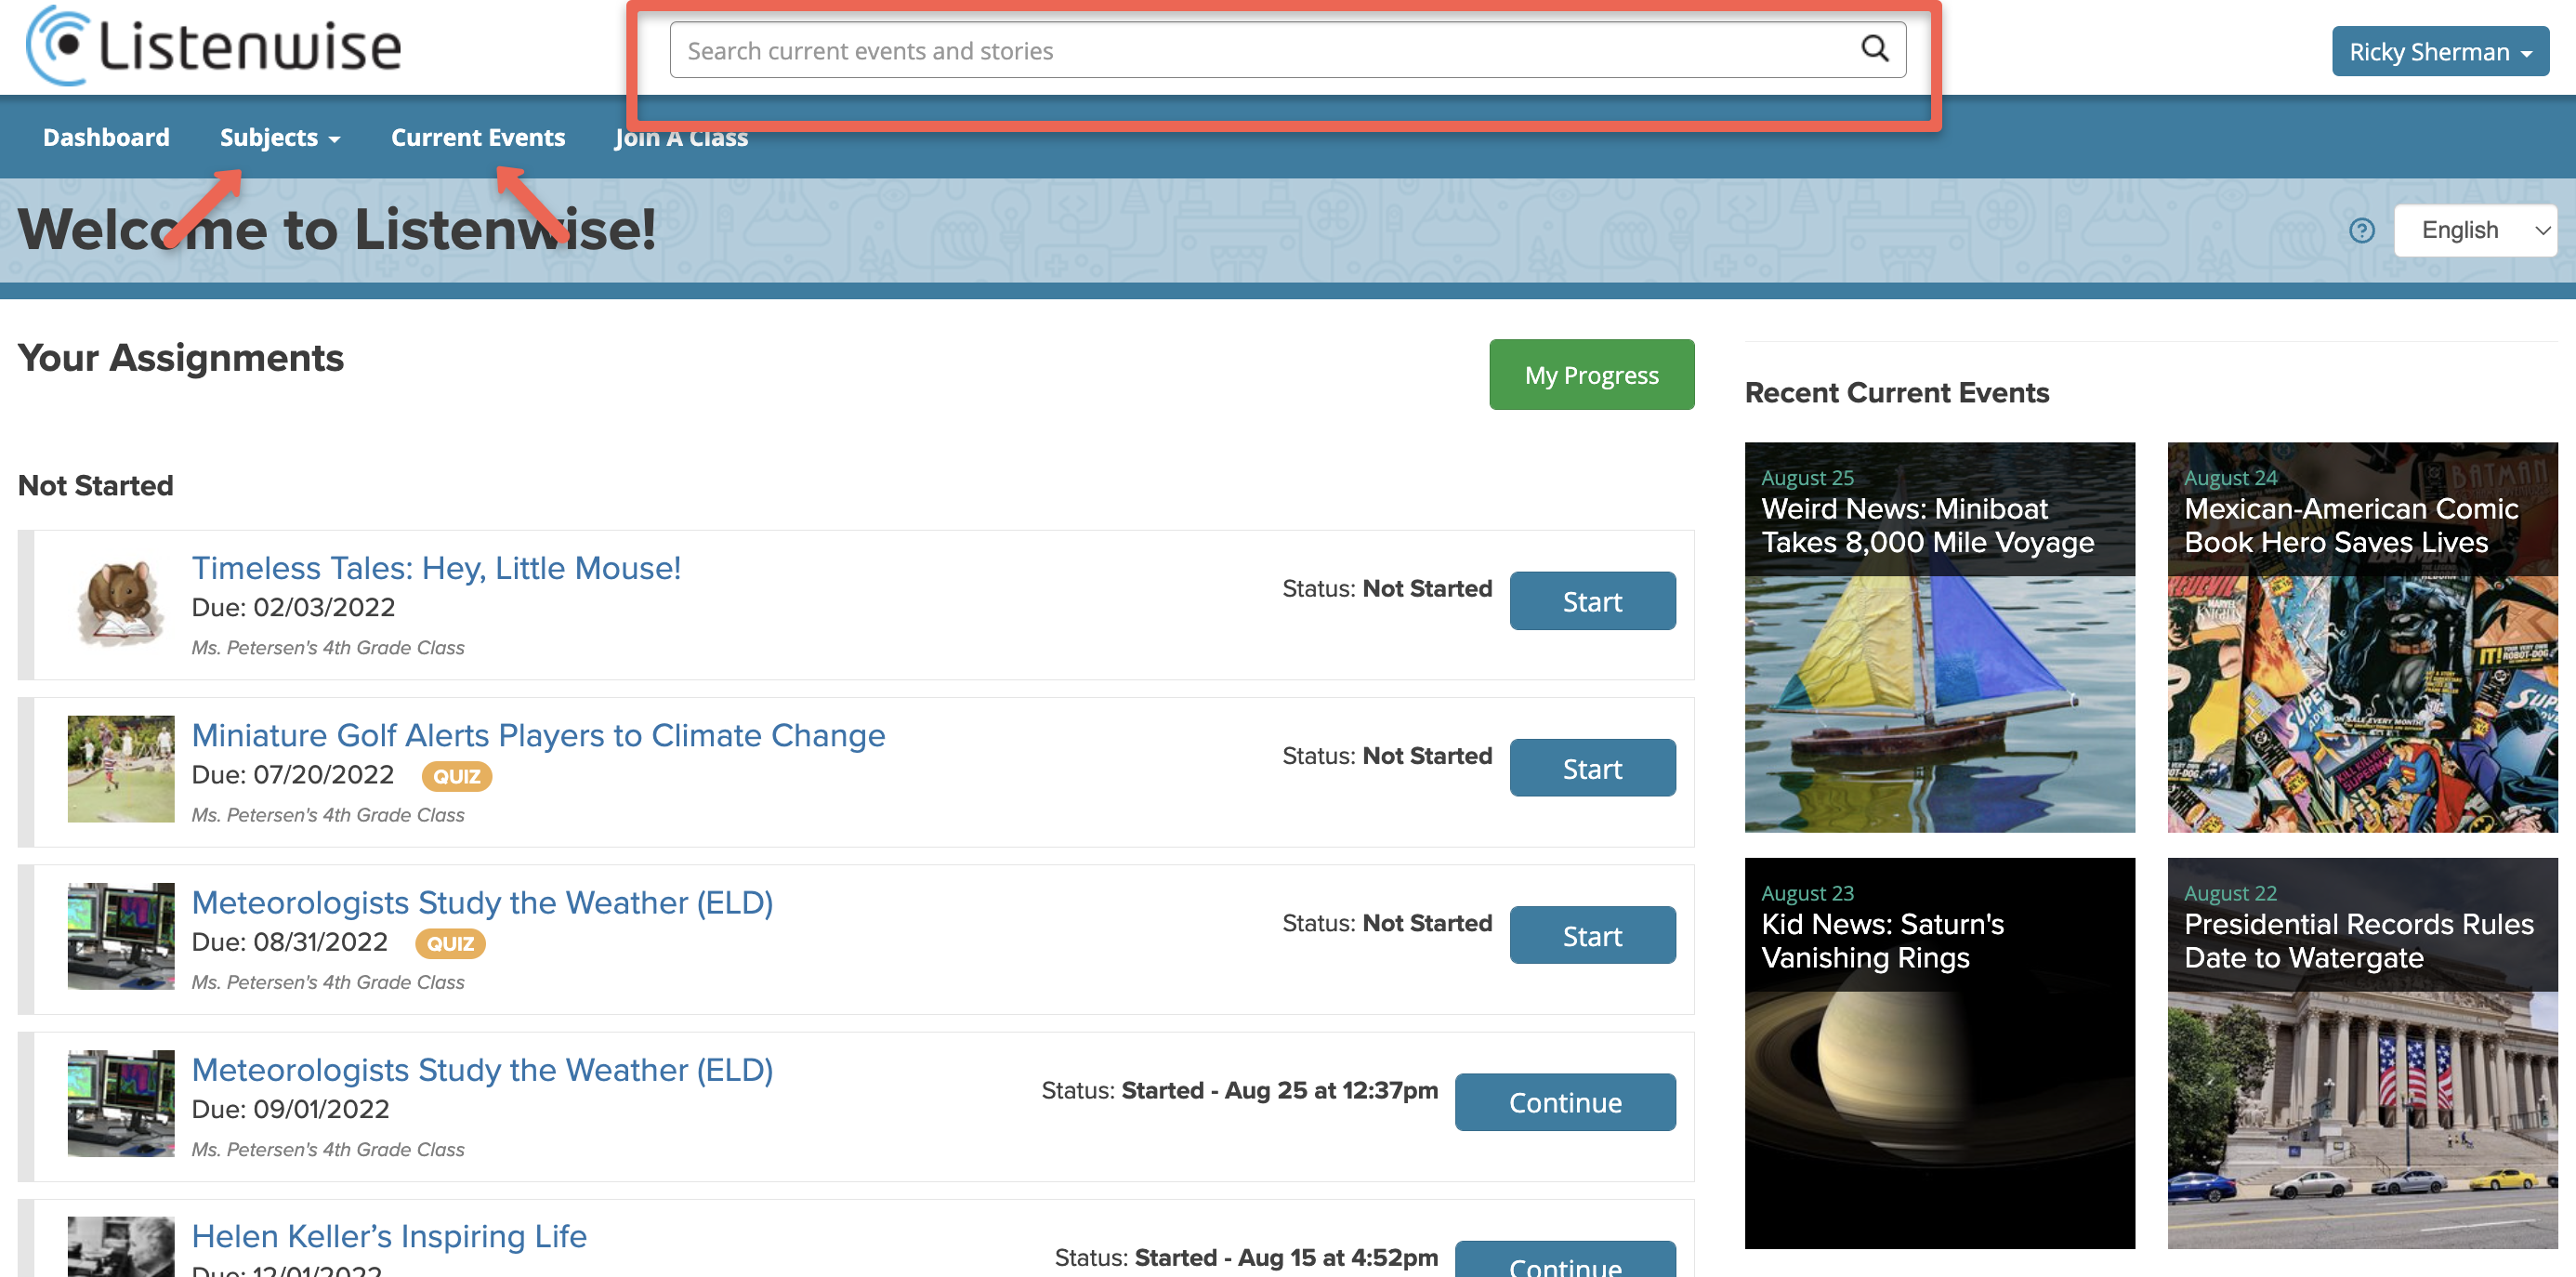Image resolution: width=2576 pixels, height=1277 pixels.
Task: Open the help question mark icon
Action: pyautogui.click(x=2361, y=231)
